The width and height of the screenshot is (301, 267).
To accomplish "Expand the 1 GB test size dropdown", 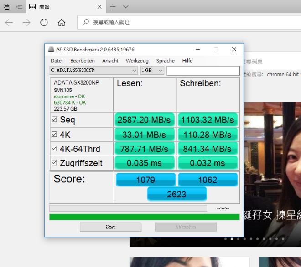I will [x=152, y=71].
